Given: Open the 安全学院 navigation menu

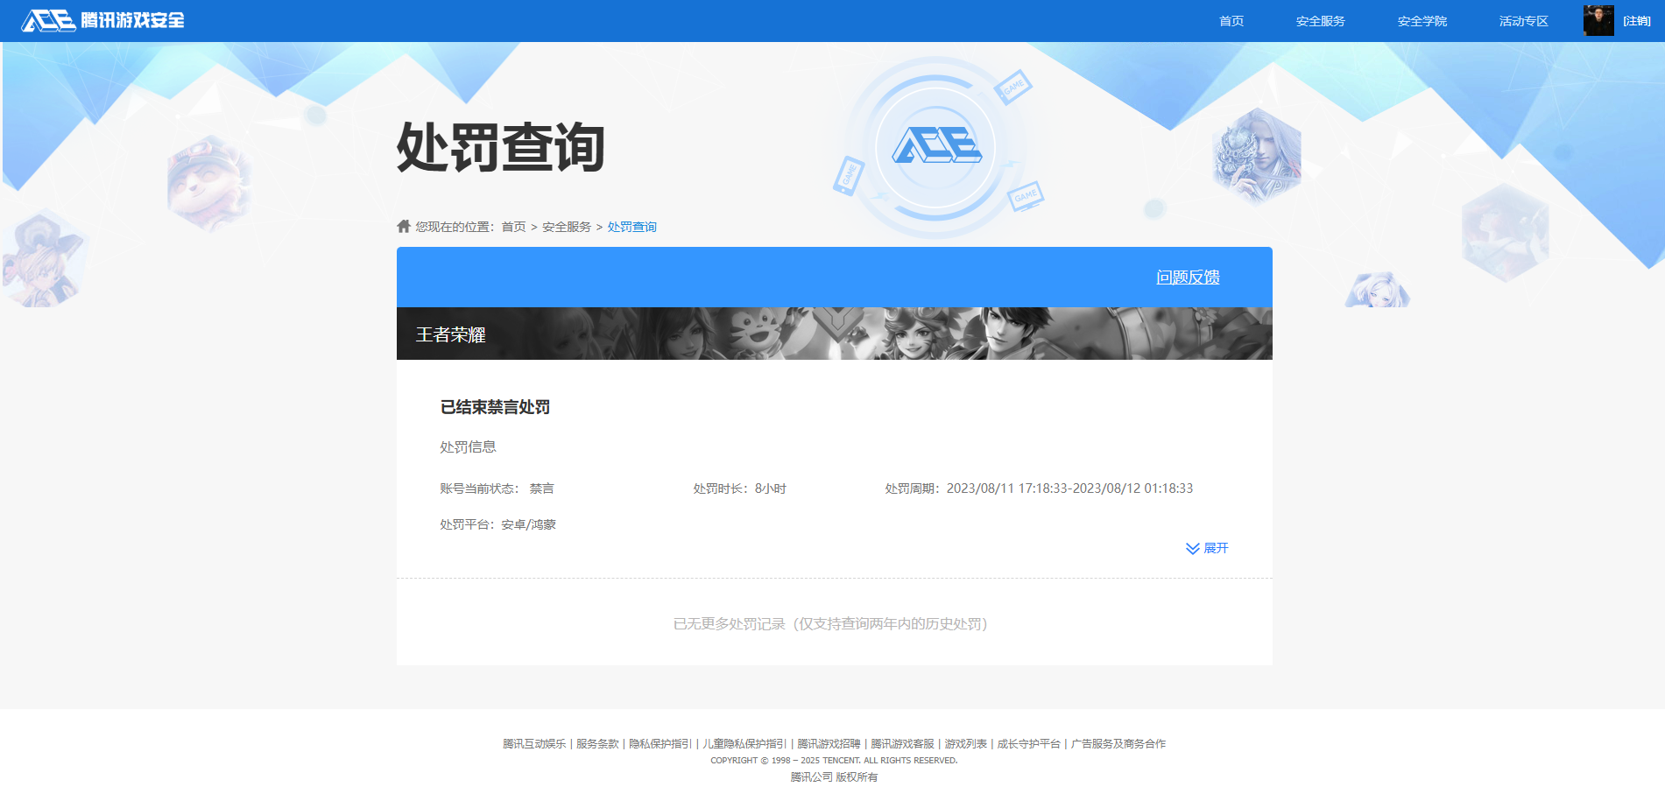Looking at the screenshot, I should (x=1422, y=21).
